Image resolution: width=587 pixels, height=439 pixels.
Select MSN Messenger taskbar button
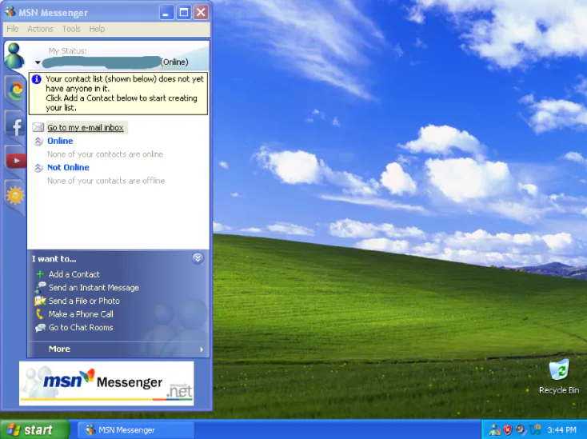136,430
